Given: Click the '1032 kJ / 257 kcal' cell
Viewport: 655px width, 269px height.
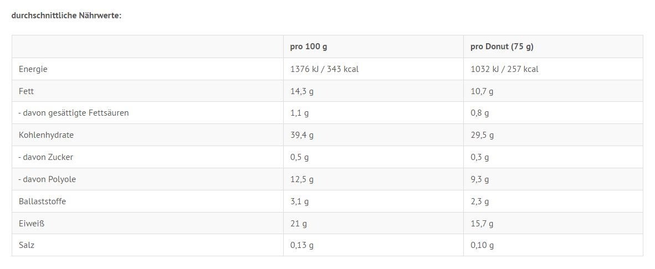Looking at the screenshot, I should click(x=504, y=69).
